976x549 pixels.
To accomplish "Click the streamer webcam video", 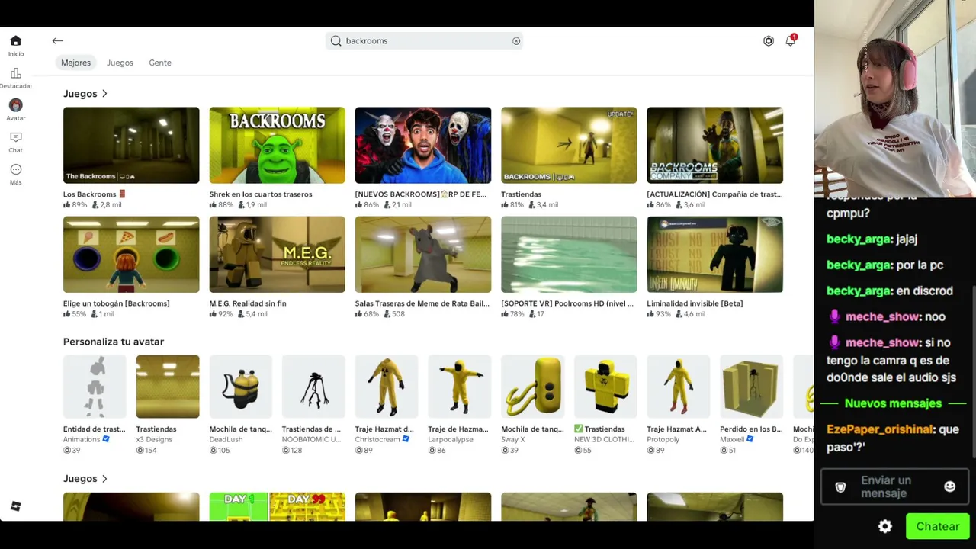I will (895, 99).
